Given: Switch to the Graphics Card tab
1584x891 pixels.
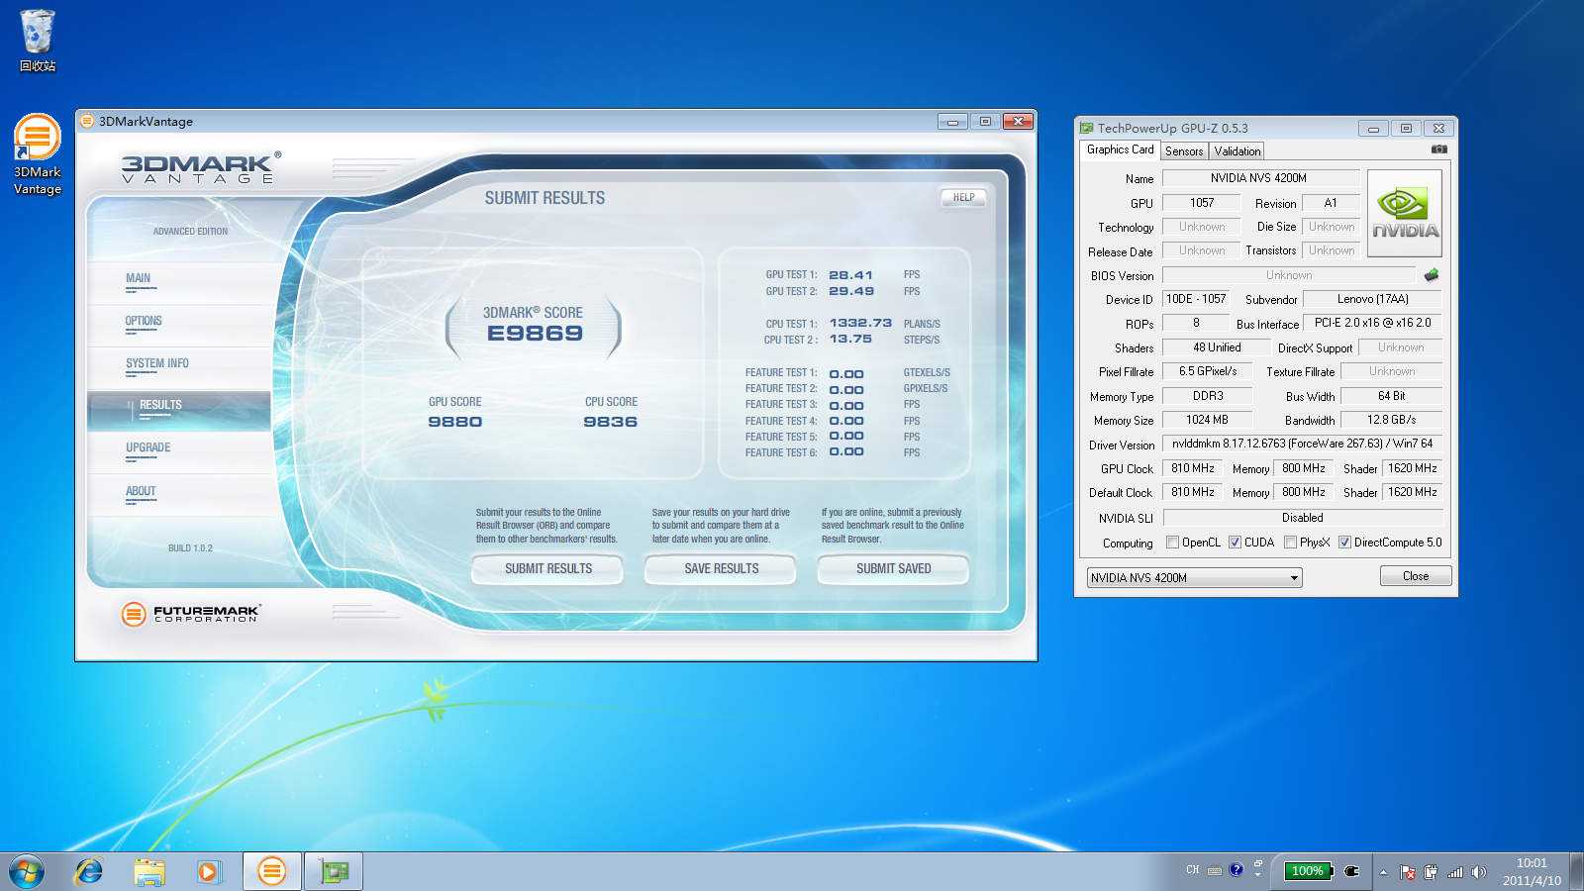Looking at the screenshot, I should [x=1120, y=149].
